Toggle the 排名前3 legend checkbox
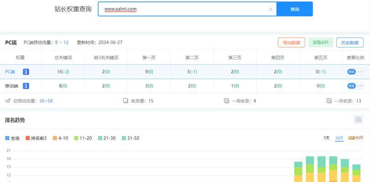Image resolution: width=370 pixels, height=182 pixels. tap(28, 138)
